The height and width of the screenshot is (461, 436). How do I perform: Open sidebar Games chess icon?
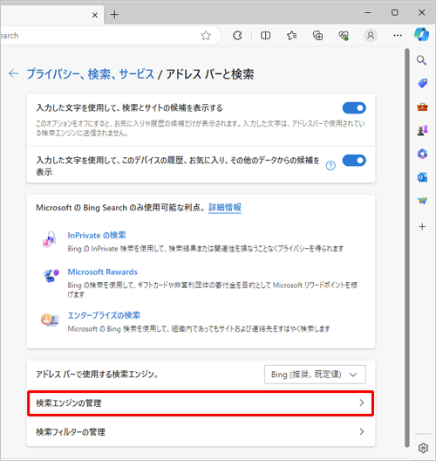click(422, 130)
